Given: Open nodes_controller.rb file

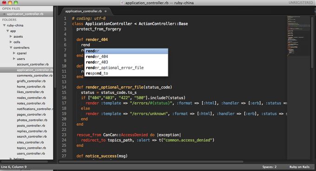Looking at the screenshot, I should coord(32,98).
